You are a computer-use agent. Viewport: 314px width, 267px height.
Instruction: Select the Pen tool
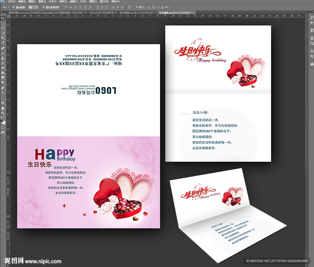point(3,88)
